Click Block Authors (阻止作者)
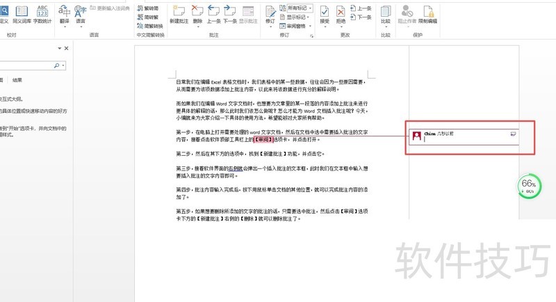This screenshot has height=302, width=556. [407, 14]
